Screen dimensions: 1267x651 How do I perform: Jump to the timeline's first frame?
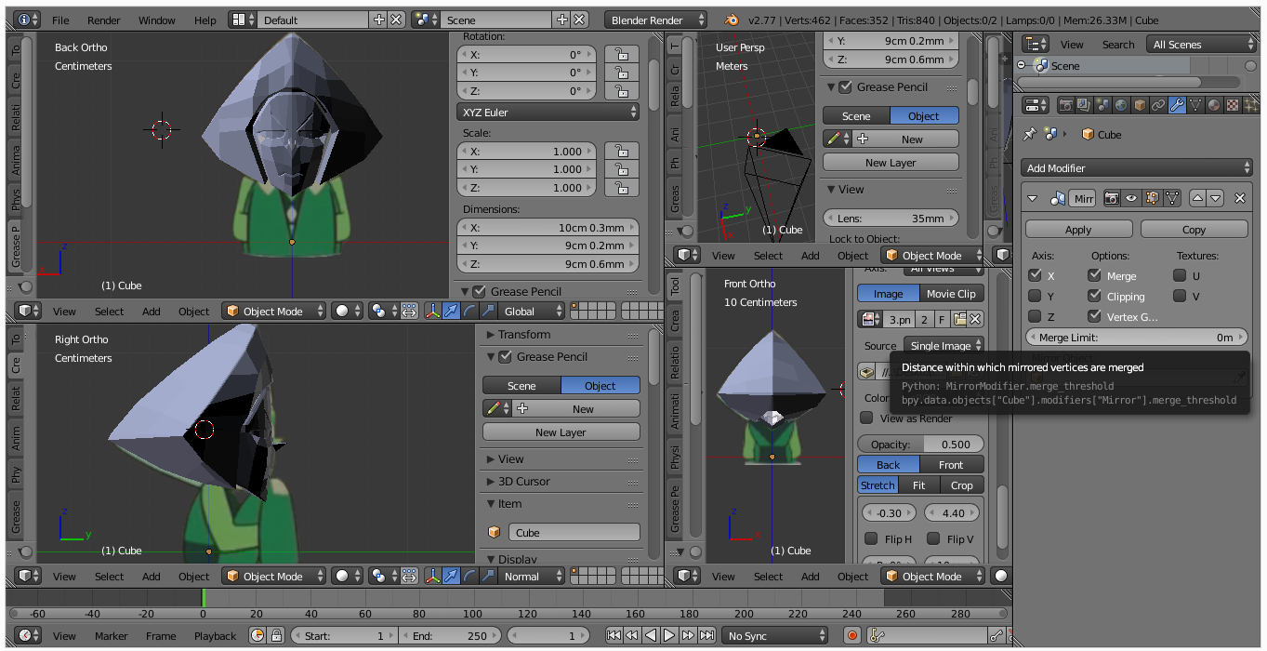click(x=614, y=635)
